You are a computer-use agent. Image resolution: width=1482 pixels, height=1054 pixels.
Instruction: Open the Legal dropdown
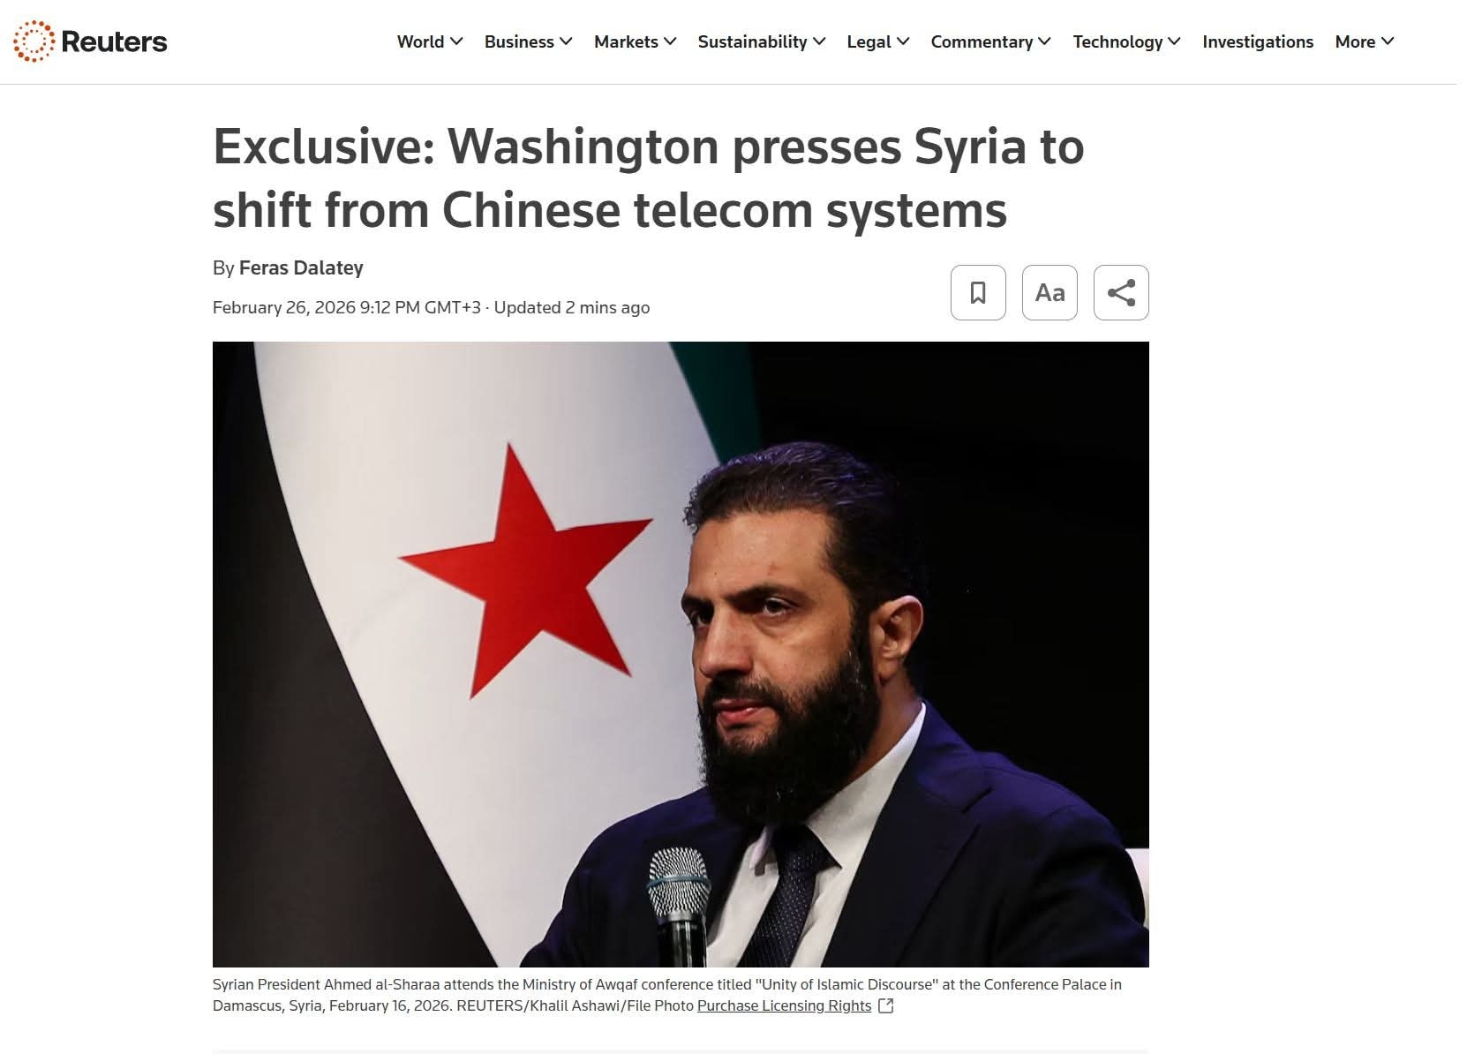click(x=877, y=41)
